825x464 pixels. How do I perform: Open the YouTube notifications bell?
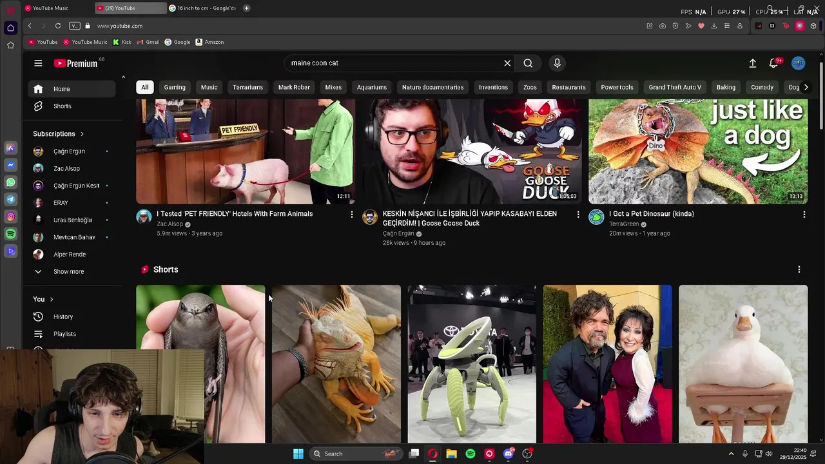pyautogui.click(x=773, y=63)
